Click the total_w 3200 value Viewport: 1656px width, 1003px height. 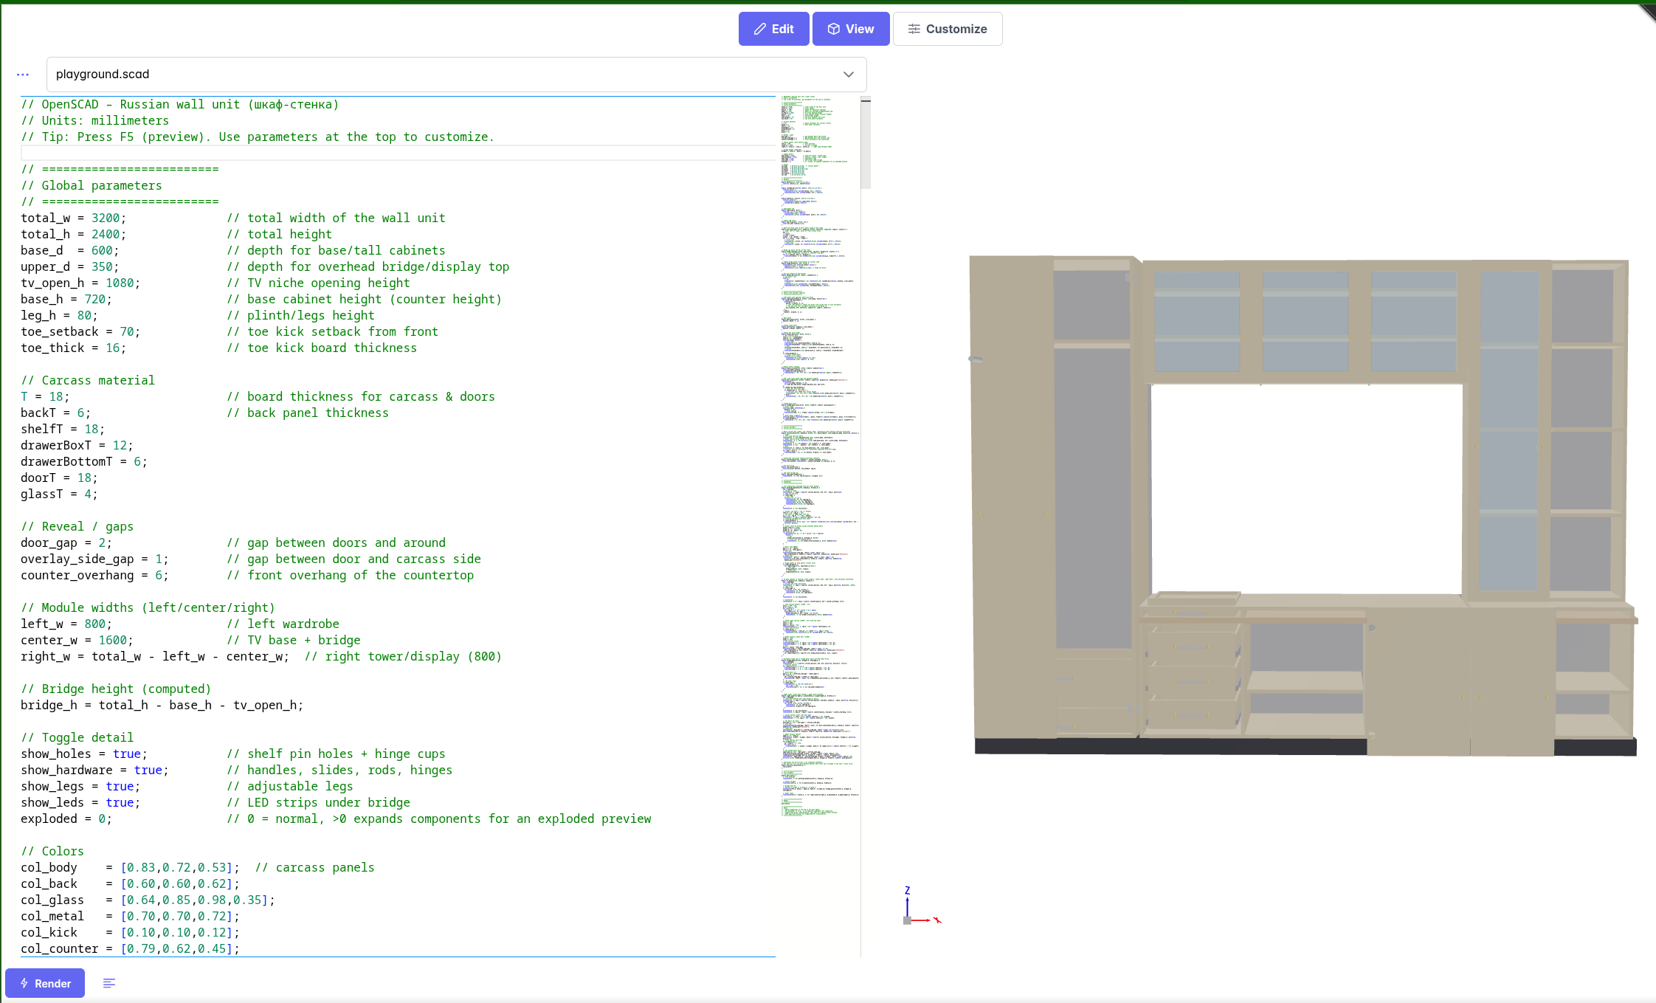point(106,218)
